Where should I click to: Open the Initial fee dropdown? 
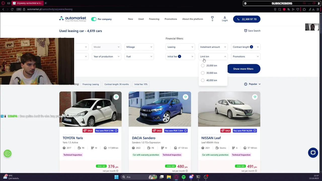pyautogui.click(x=180, y=57)
